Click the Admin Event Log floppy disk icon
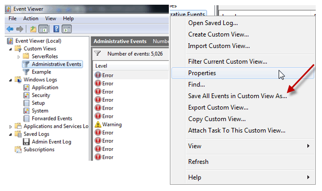Screen dimensions: 322x191 coord(26,142)
